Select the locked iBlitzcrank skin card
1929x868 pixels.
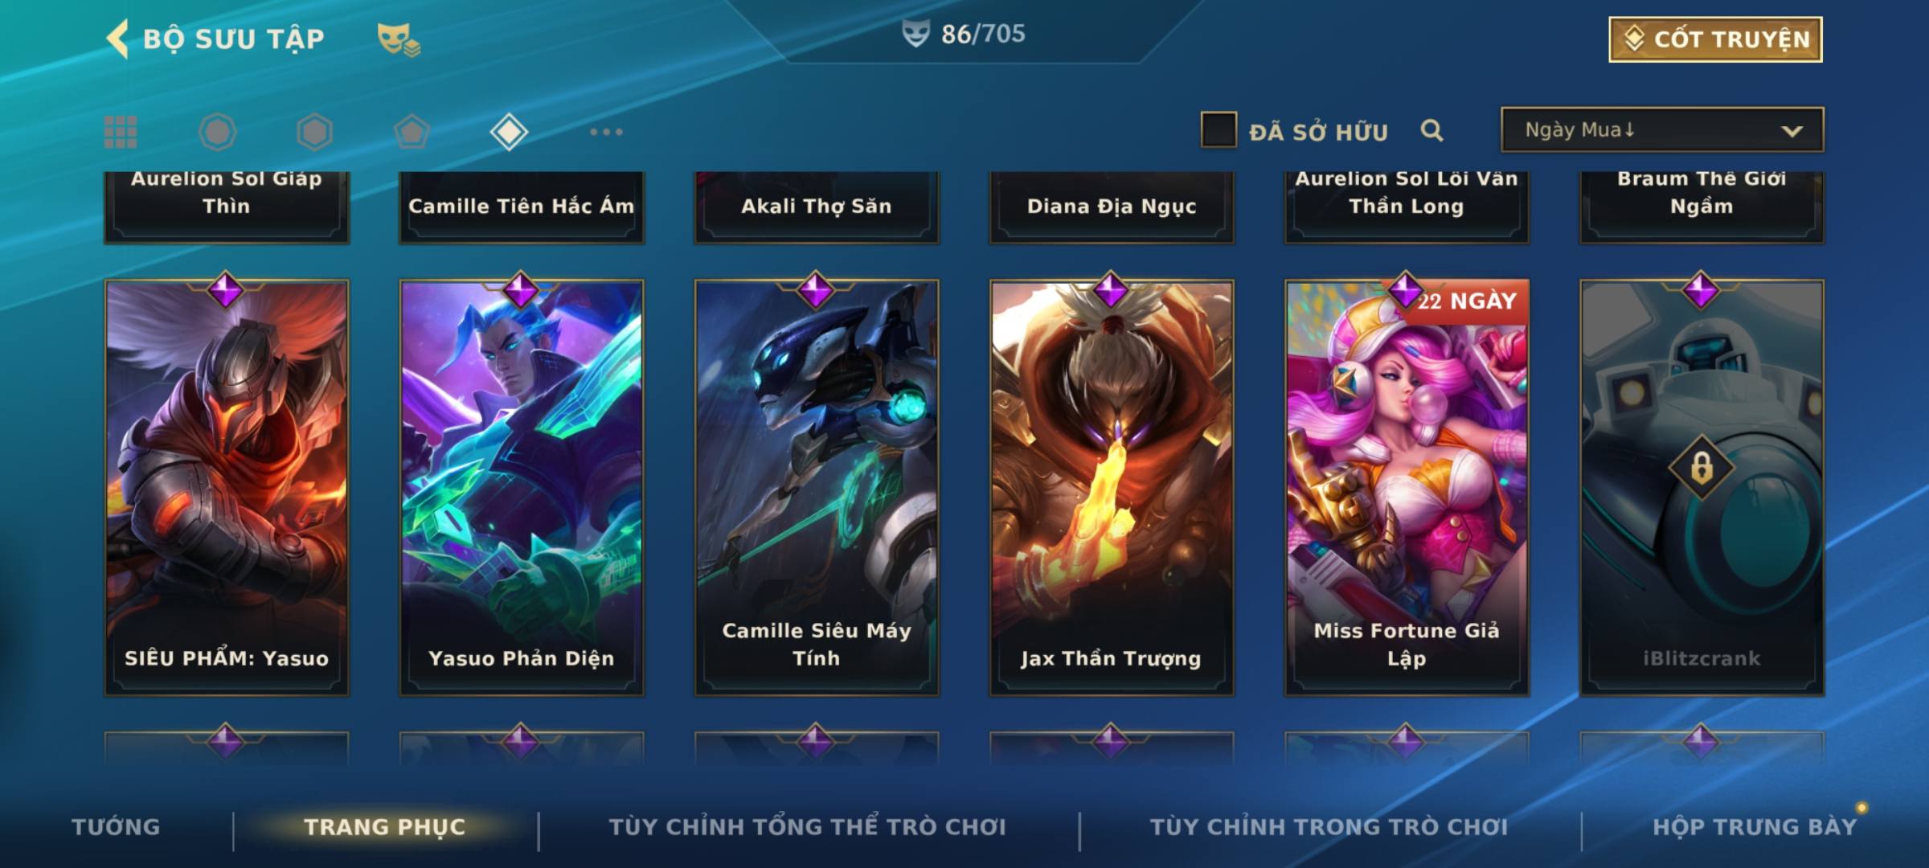coord(1702,487)
